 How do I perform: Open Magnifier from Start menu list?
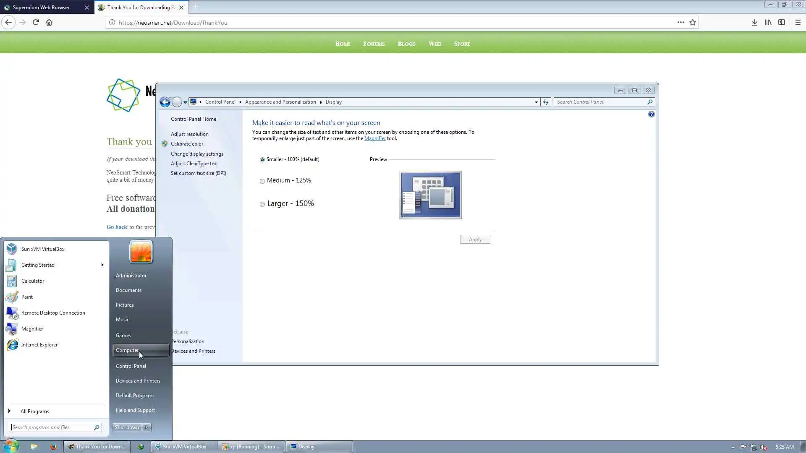32,329
